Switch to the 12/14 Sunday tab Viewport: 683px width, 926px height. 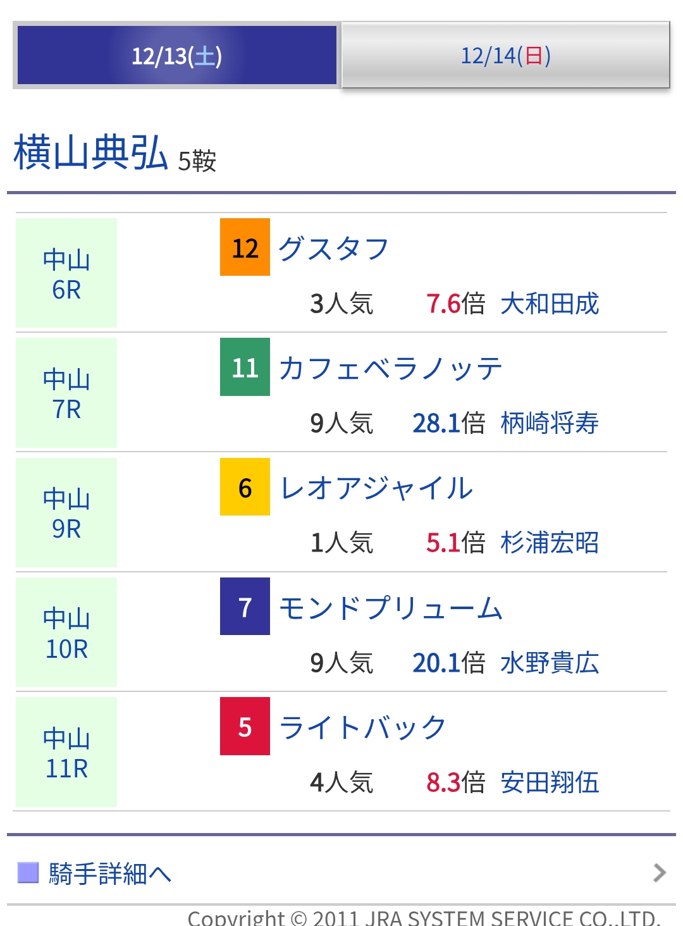click(505, 56)
